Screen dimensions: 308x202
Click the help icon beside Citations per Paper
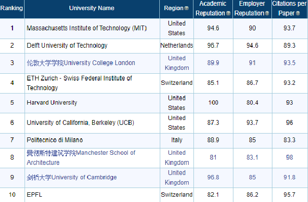pos(299,13)
